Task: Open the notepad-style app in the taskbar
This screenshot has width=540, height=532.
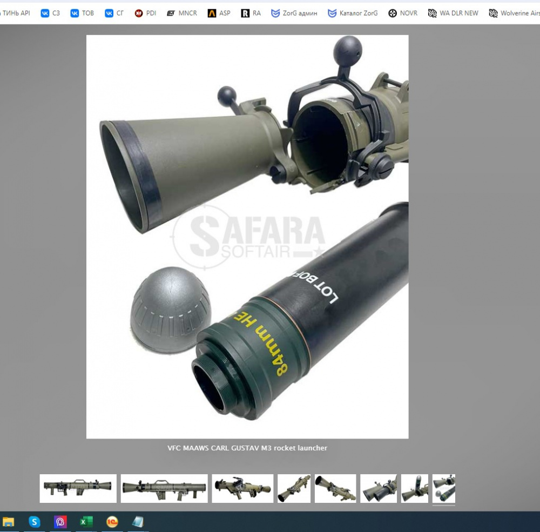Action: (x=138, y=522)
